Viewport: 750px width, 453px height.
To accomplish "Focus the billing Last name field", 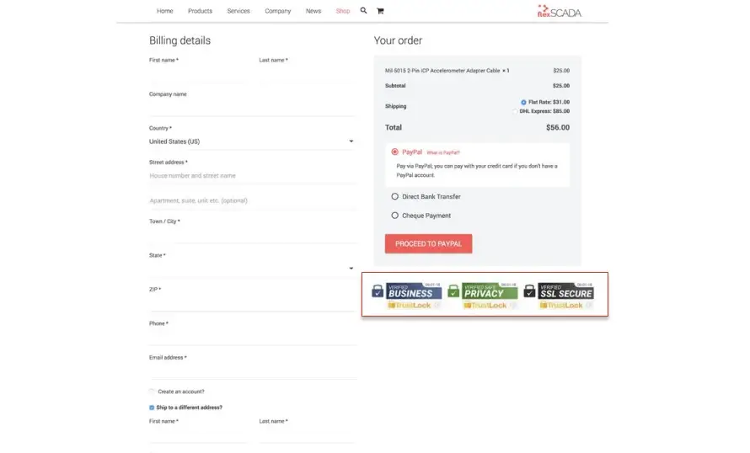I will 307,75.
